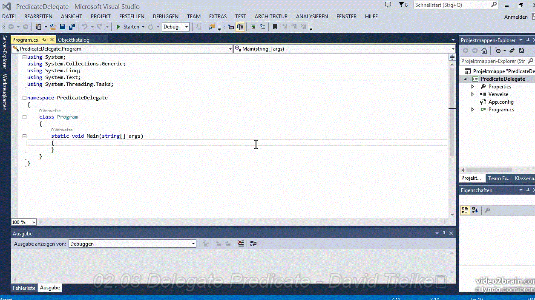The width and height of the screenshot is (535, 300).
Task: Open the ANALYSIEREN menu
Action: tap(312, 17)
